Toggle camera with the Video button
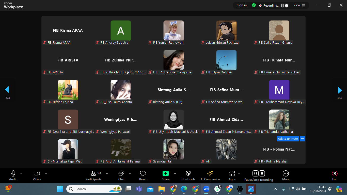Viewport: 347px width, 195px height. (37, 174)
